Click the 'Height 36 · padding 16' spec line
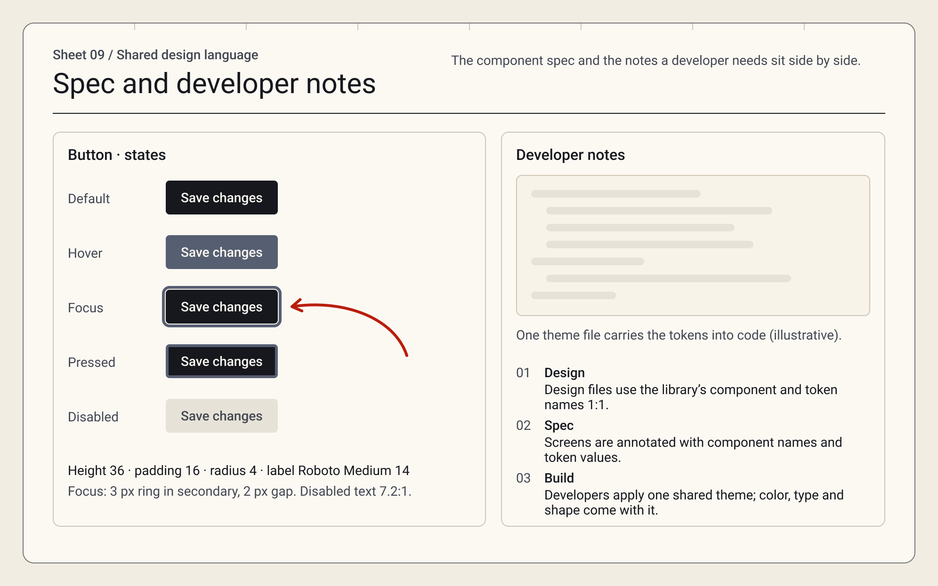 pyautogui.click(x=239, y=470)
